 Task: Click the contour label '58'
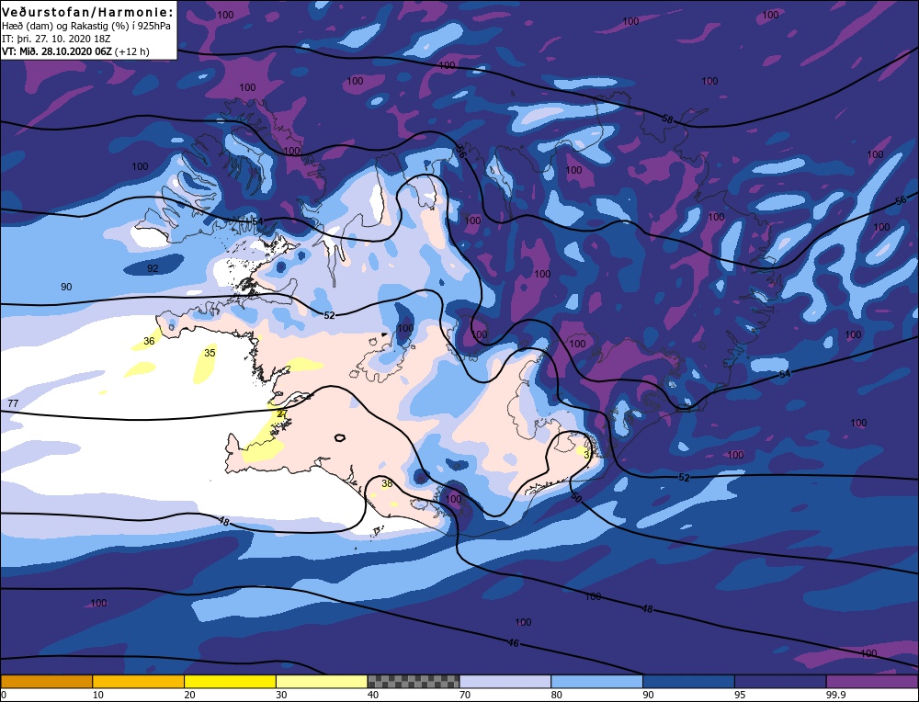point(667,119)
